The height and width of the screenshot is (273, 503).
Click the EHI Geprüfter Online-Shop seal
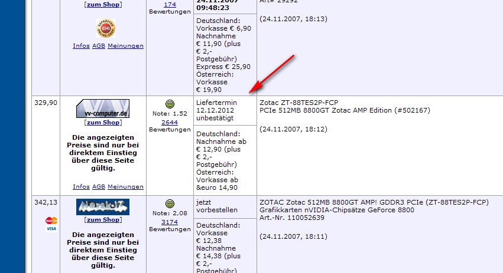(x=106, y=28)
